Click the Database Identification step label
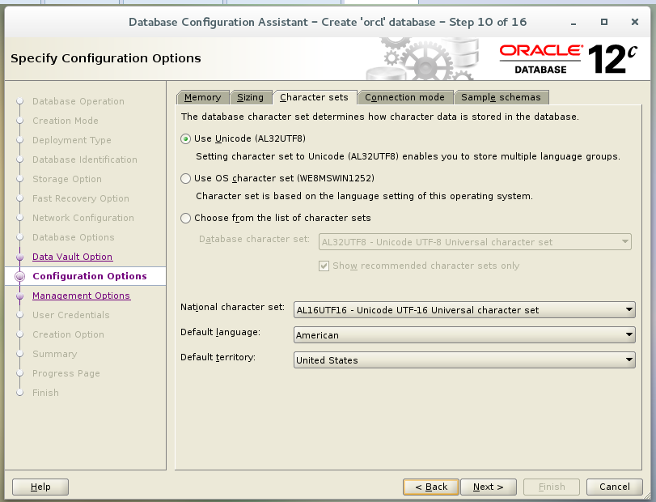656x502 pixels. (84, 160)
